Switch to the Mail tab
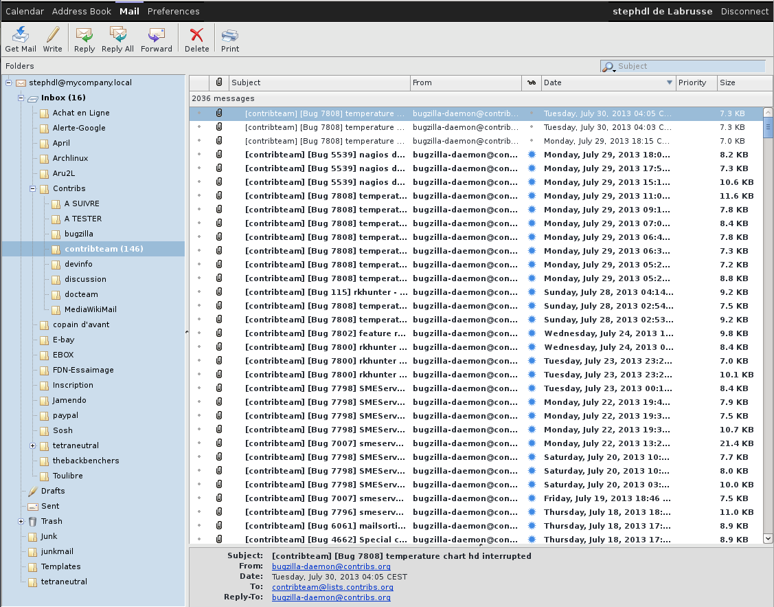 pos(129,12)
